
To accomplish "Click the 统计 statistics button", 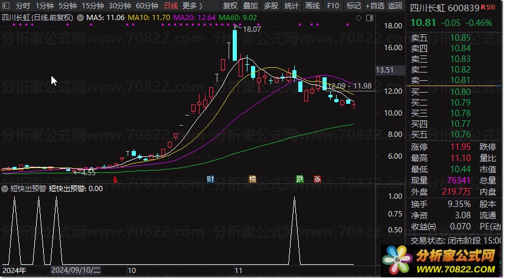I will coord(291,6).
